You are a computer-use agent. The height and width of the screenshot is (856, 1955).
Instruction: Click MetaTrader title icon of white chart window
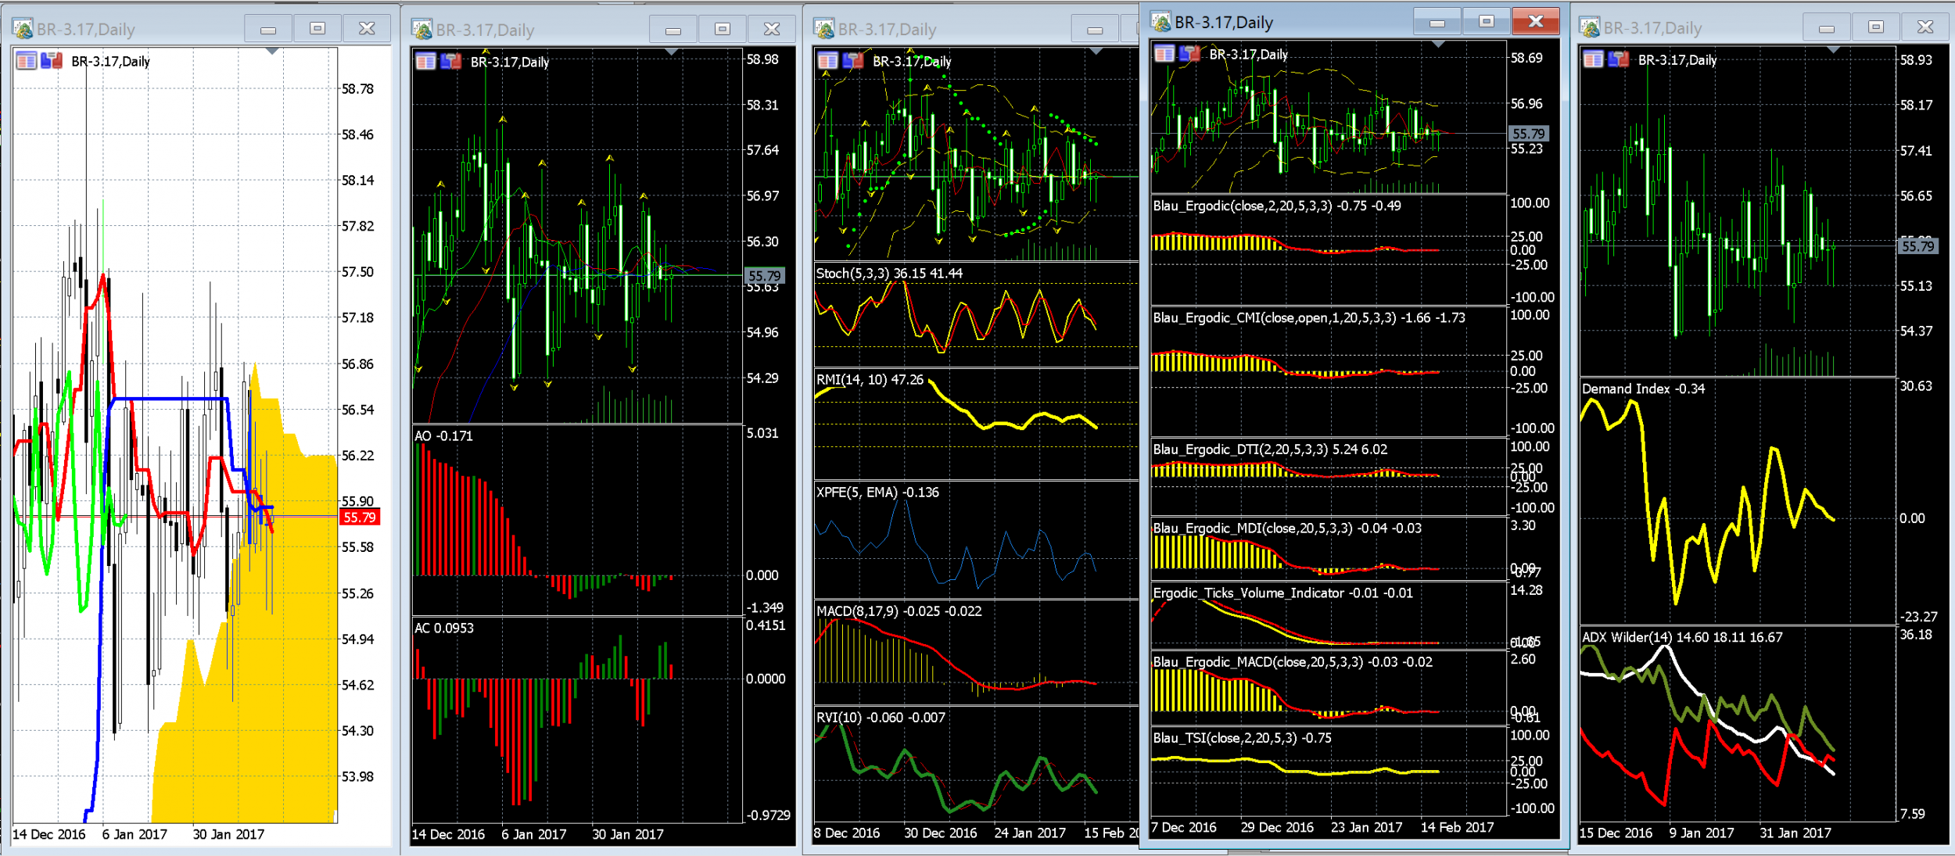pos(23,30)
